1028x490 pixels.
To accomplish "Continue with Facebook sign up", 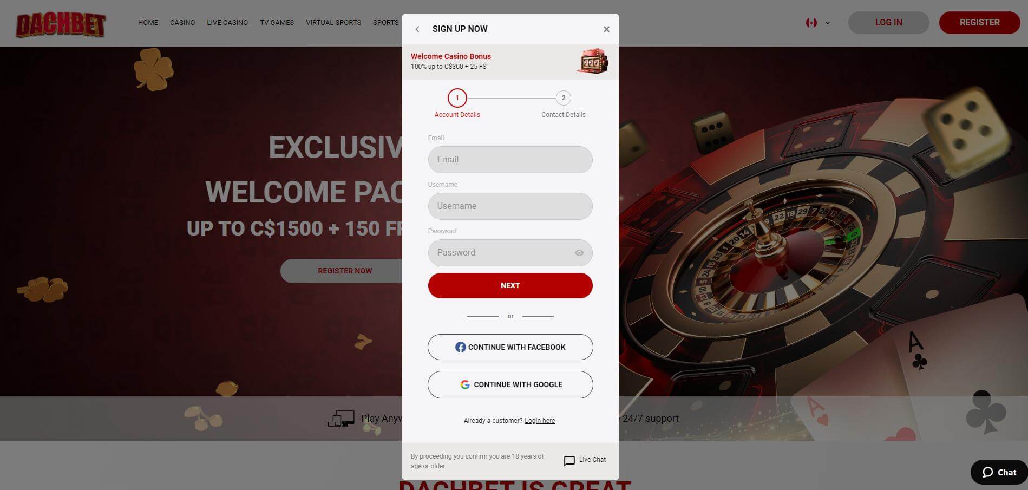I will coord(510,347).
